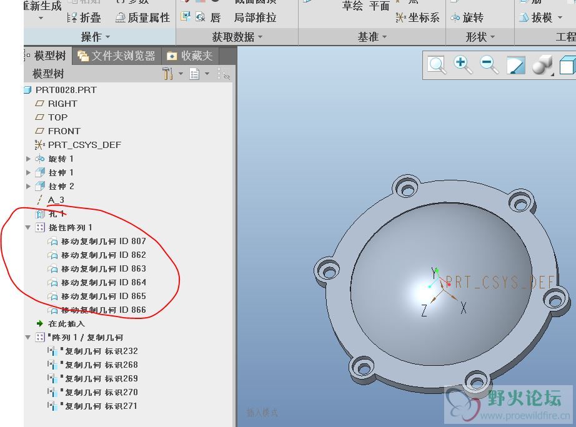Click the zoom out magnifier icon
Viewport: 576px width, 427px height.
pos(489,65)
